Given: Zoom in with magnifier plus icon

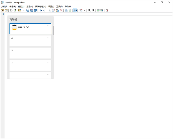Looking at the screenshot, I should point(89,10).
